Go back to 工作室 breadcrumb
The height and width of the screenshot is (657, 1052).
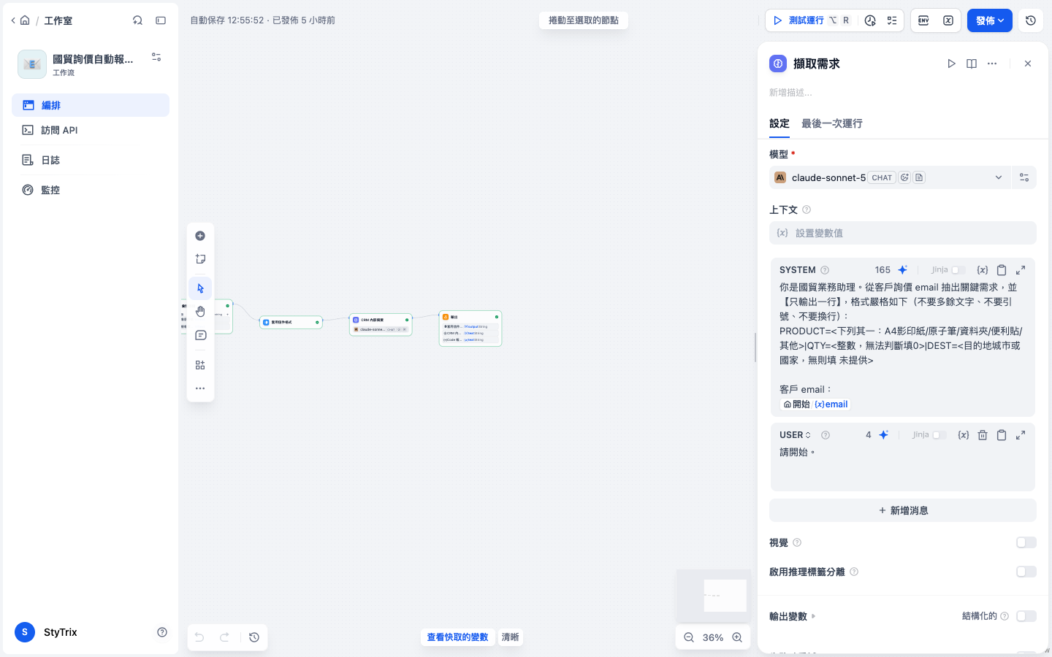pos(58,20)
